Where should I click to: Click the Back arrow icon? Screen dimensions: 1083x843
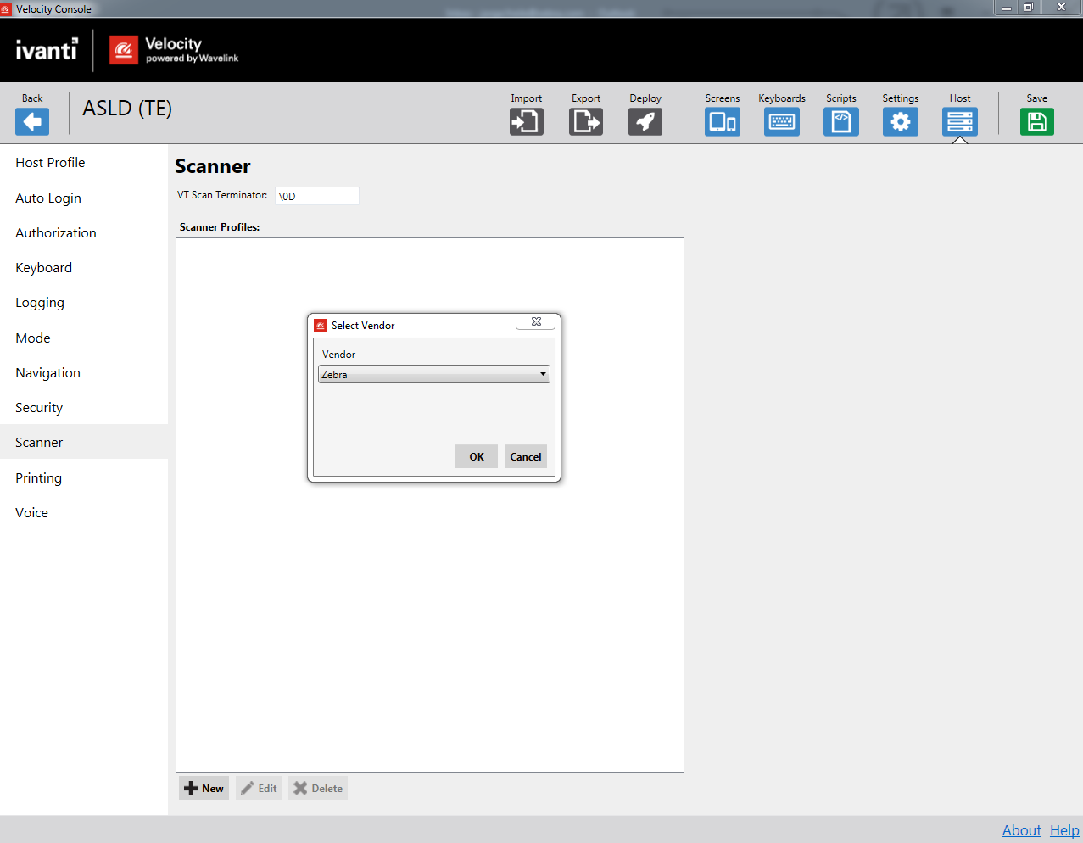pos(32,121)
